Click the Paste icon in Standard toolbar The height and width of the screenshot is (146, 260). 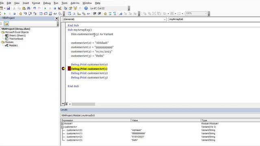click(24, 8)
